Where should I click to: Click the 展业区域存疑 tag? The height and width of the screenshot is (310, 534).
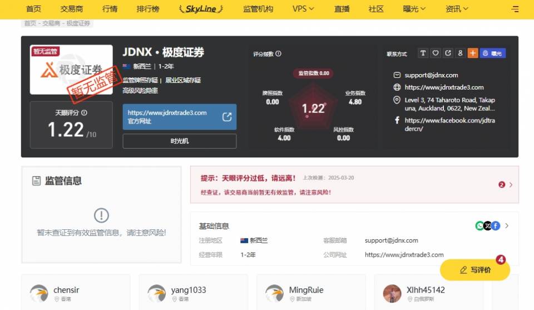coord(183,80)
